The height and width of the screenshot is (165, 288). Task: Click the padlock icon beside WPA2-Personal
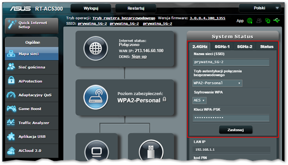pos(165,99)
